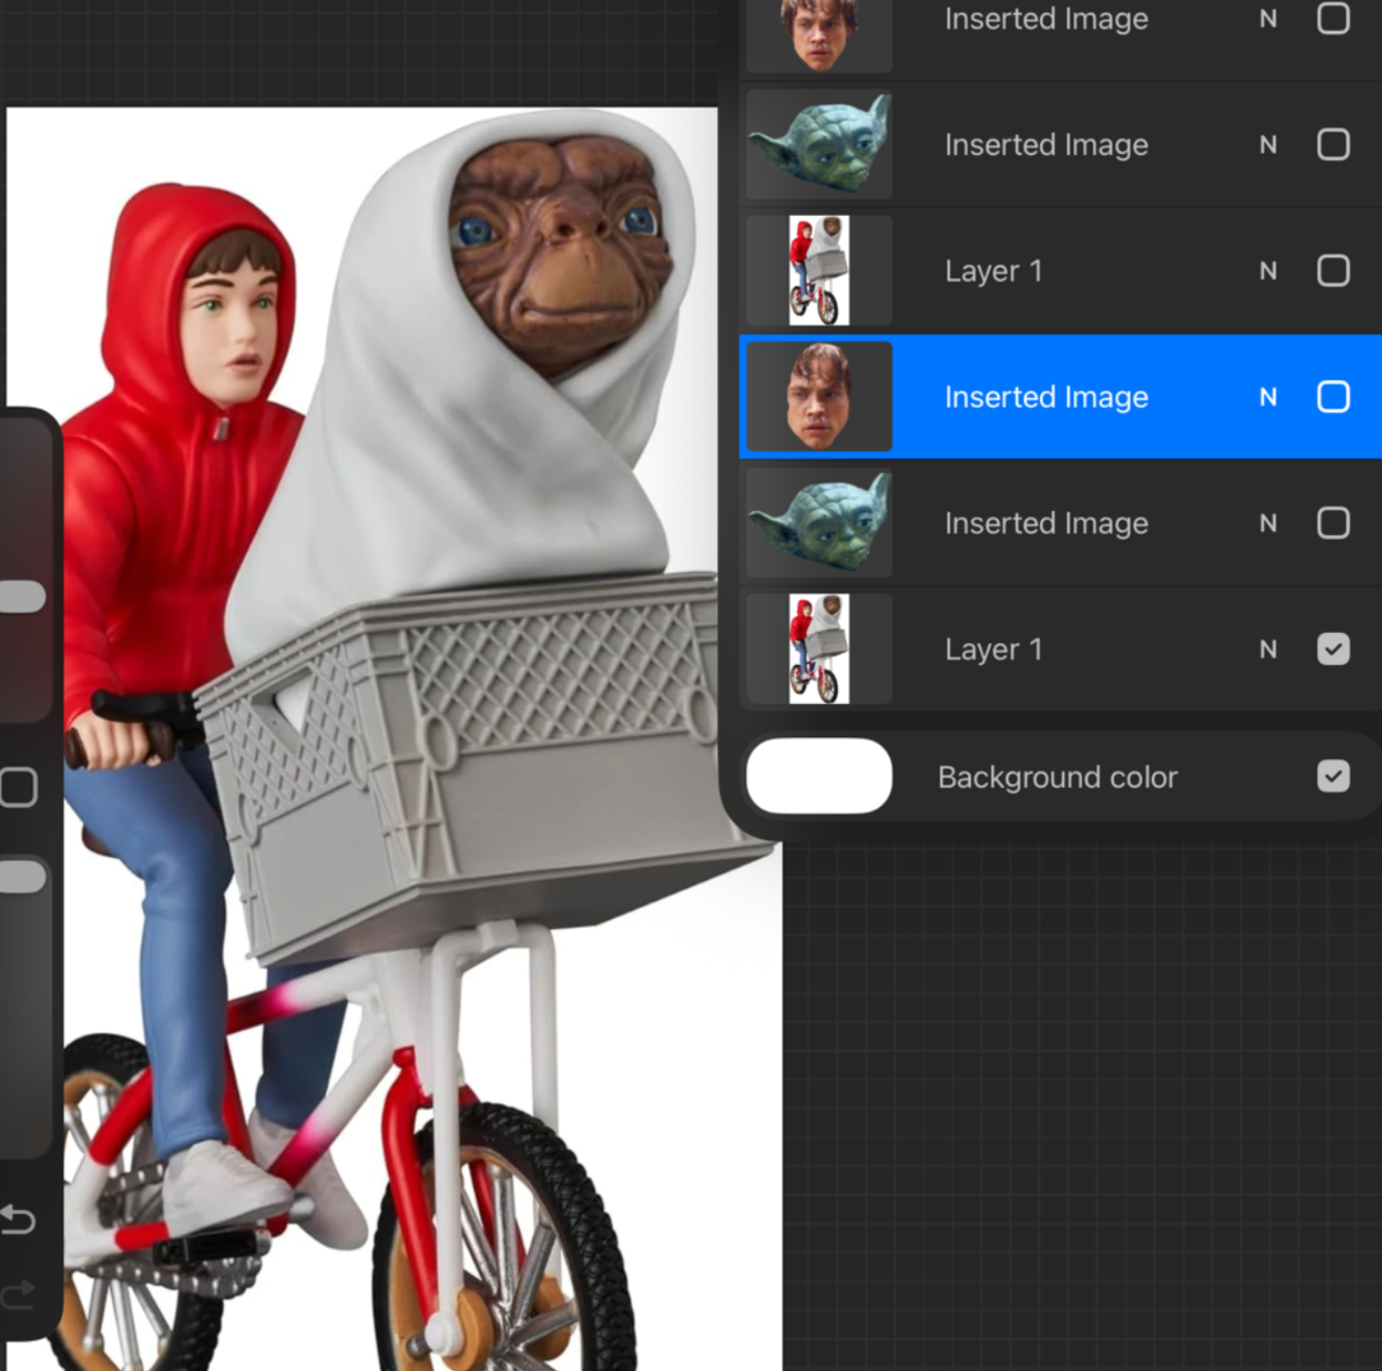
Task: Tap the bike thumbnail of the unchecked Layer 1
Action: (x=820, y=271)
